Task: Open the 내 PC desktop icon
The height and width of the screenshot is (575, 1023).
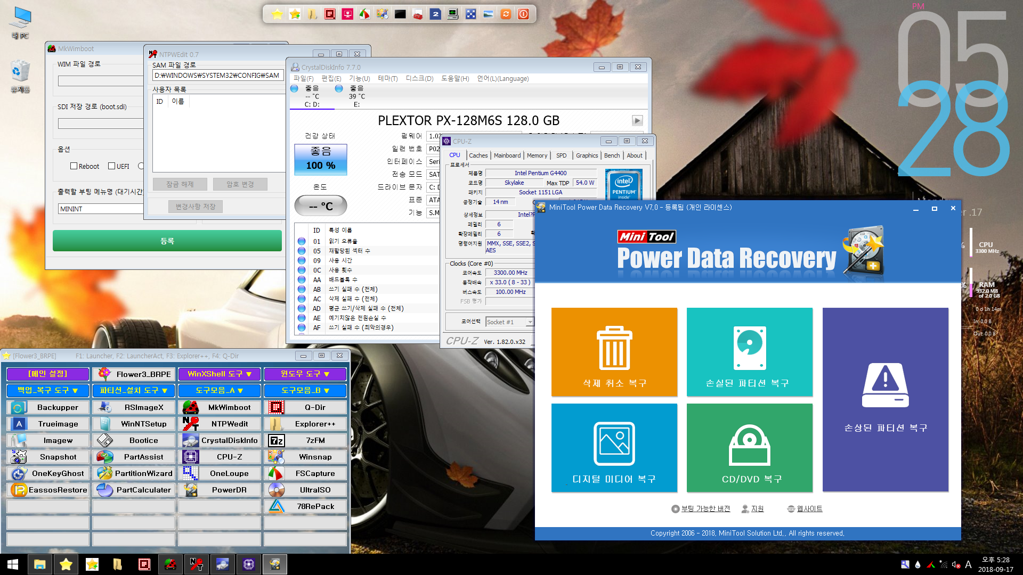Action: (x=20, y=23)
